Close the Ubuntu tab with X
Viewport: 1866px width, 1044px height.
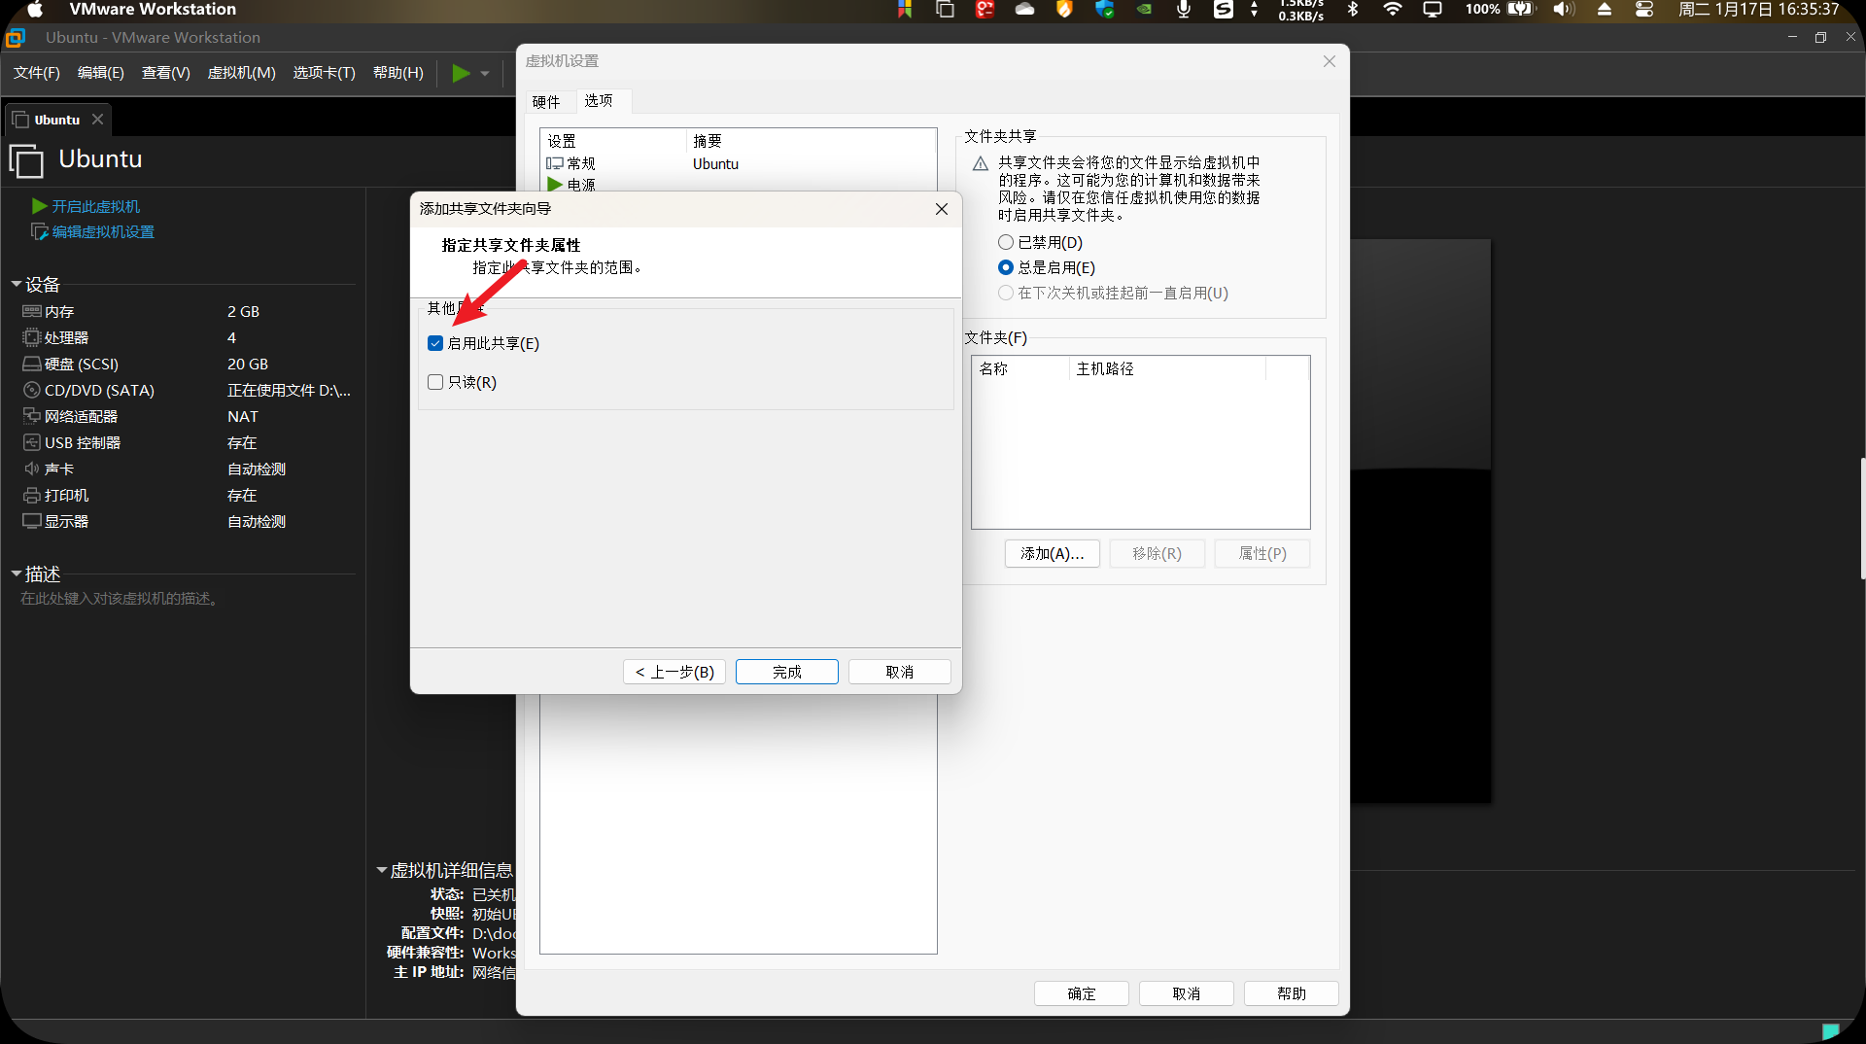click(x=97, y=120)
